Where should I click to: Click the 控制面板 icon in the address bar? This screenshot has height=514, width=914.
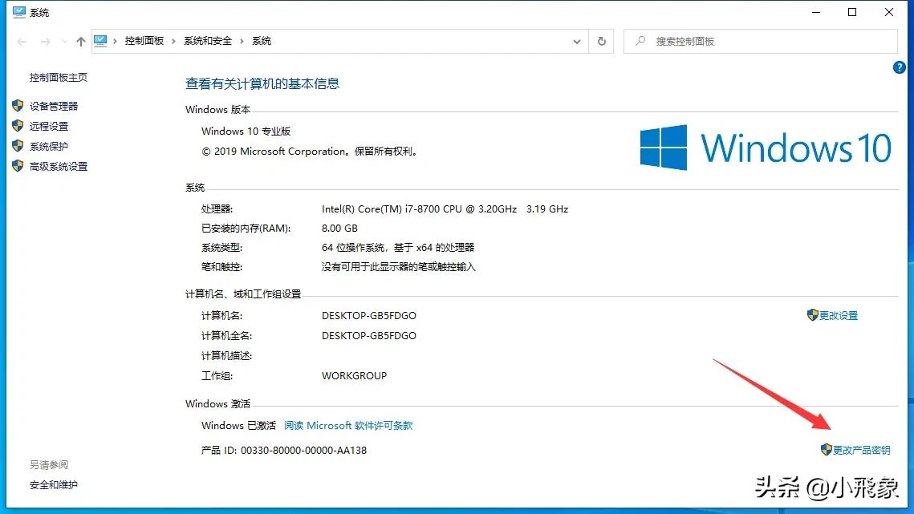(100, 39)
